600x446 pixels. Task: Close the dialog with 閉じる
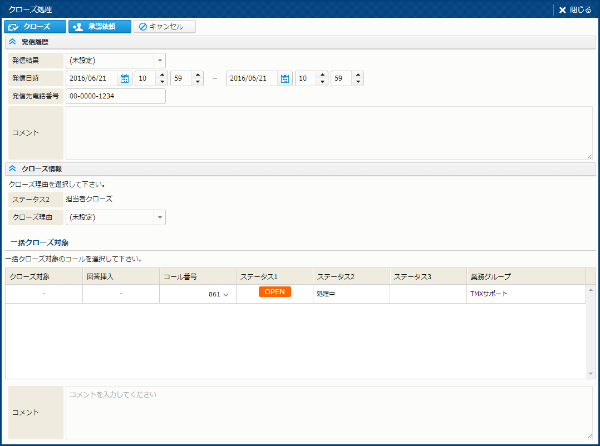(576, 9)
